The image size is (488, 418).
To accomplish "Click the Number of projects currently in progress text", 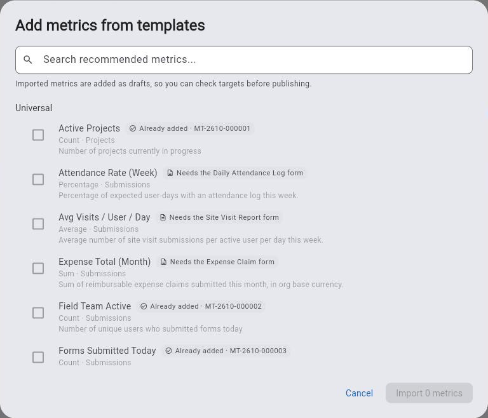I will [130, 151].
